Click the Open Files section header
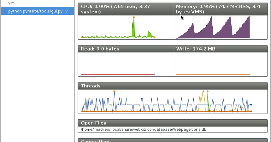 coord(173,123)
